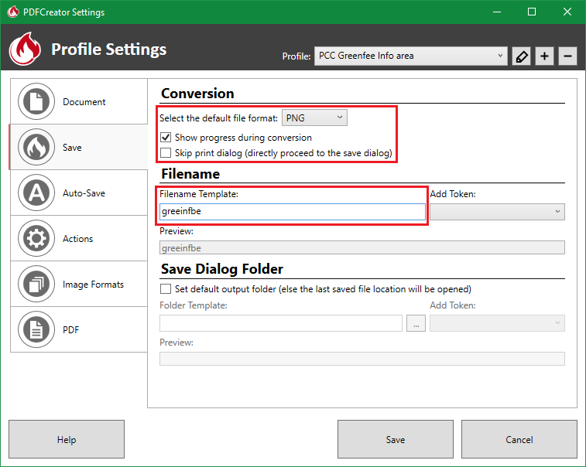This screenshot has width=586, height=467.
Task: Click the Auto-Save letter A icon
Action: click(x=35, y=193)
